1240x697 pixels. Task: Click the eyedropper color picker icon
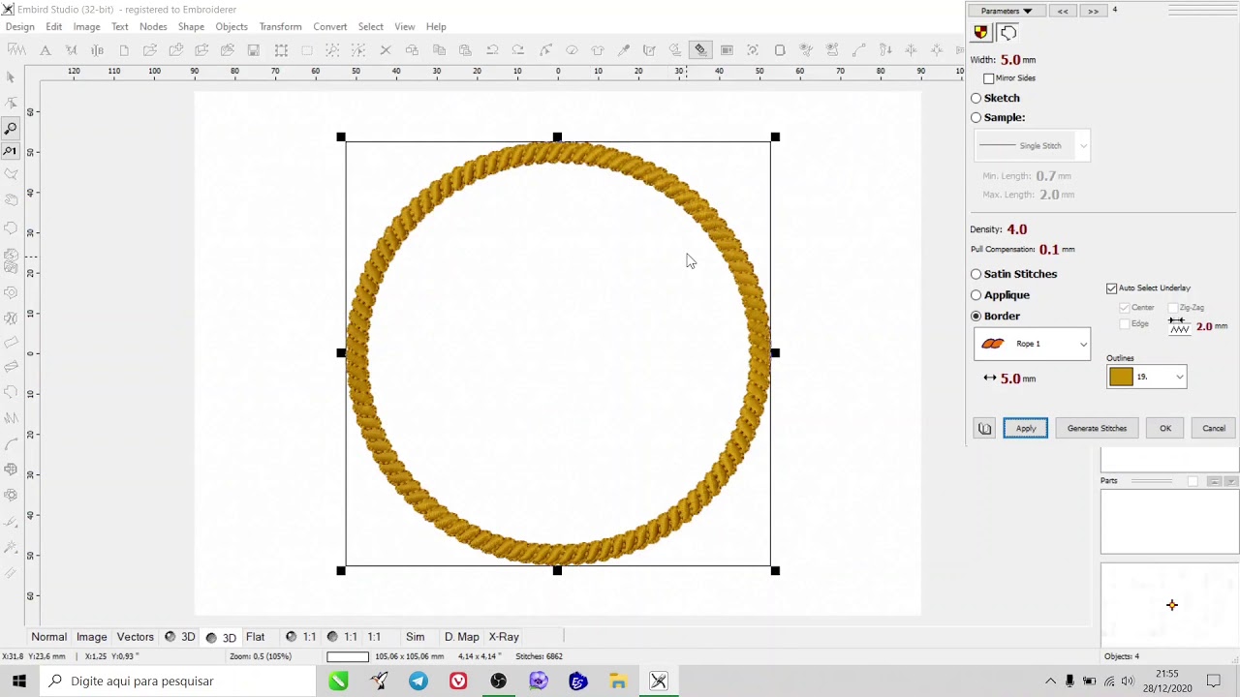point(624,49)
